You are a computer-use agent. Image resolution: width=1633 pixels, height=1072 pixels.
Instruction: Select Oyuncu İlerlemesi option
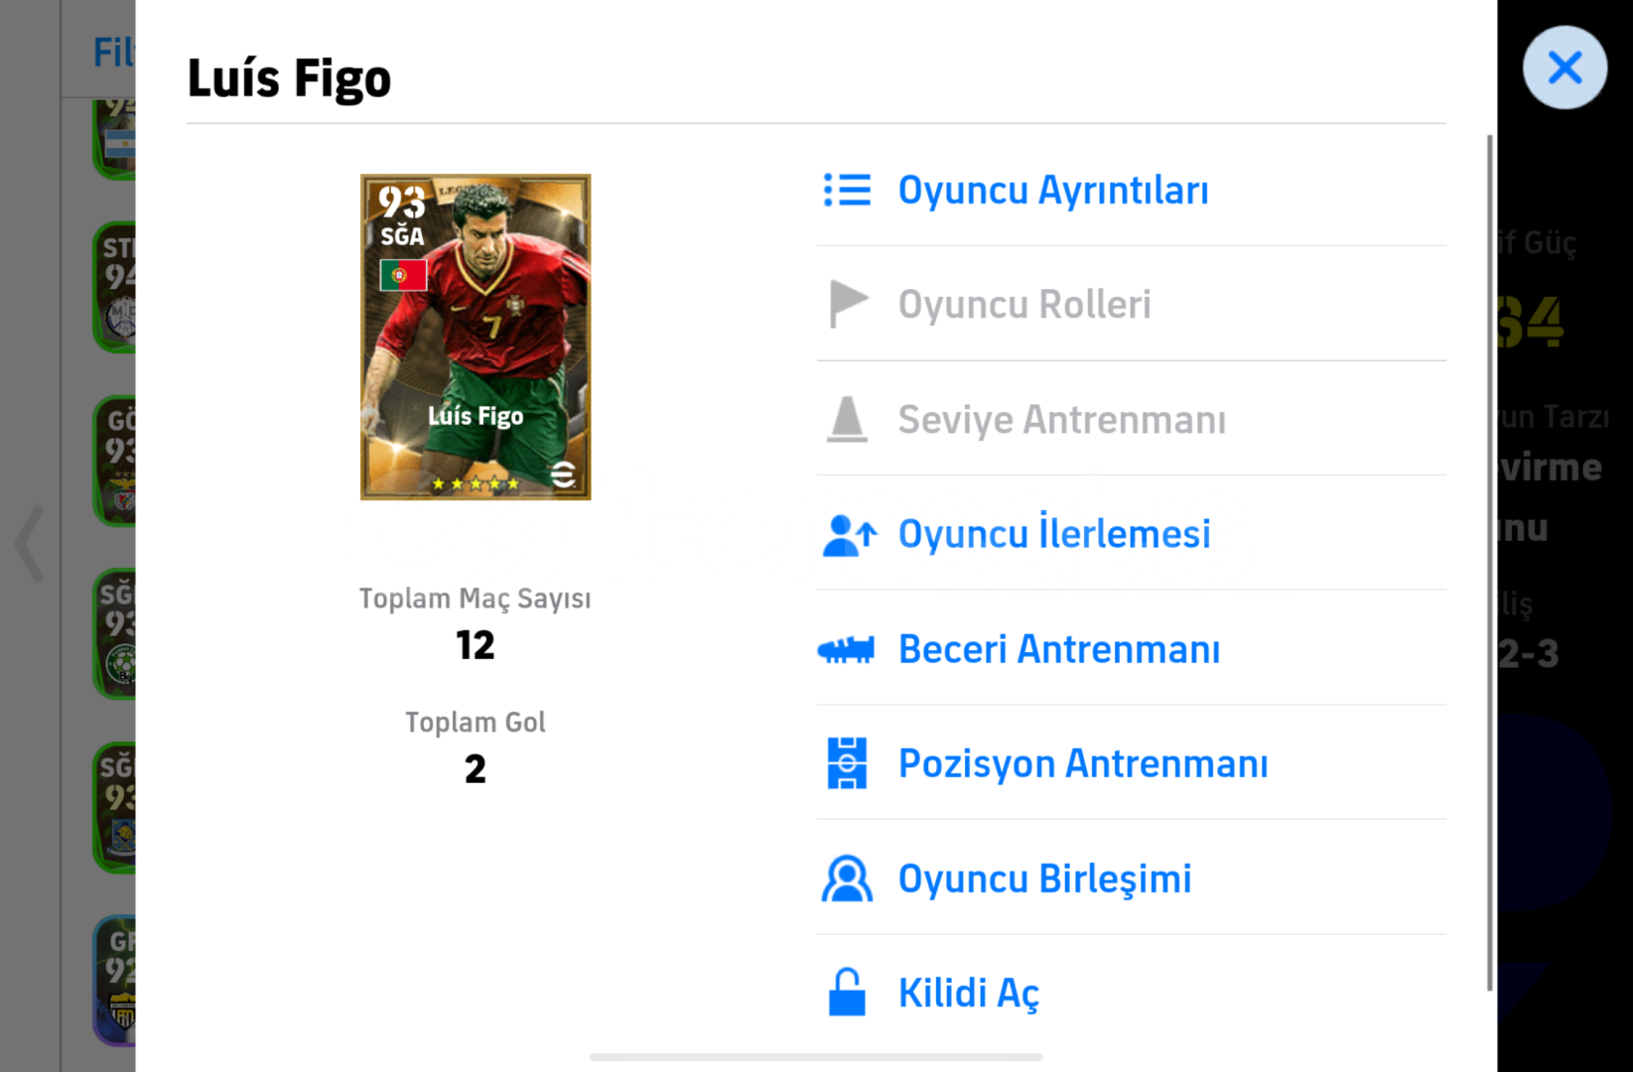[x=1054, y=533]
